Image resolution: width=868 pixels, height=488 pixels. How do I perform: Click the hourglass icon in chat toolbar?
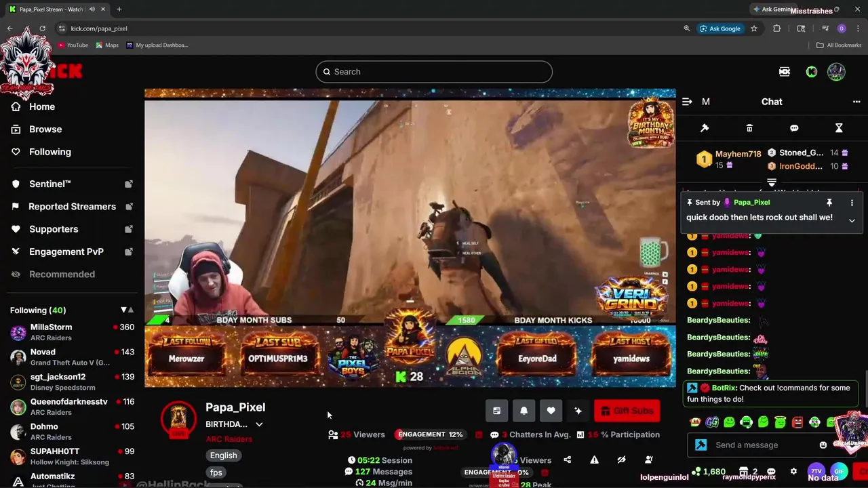click(x=839, y=128)
